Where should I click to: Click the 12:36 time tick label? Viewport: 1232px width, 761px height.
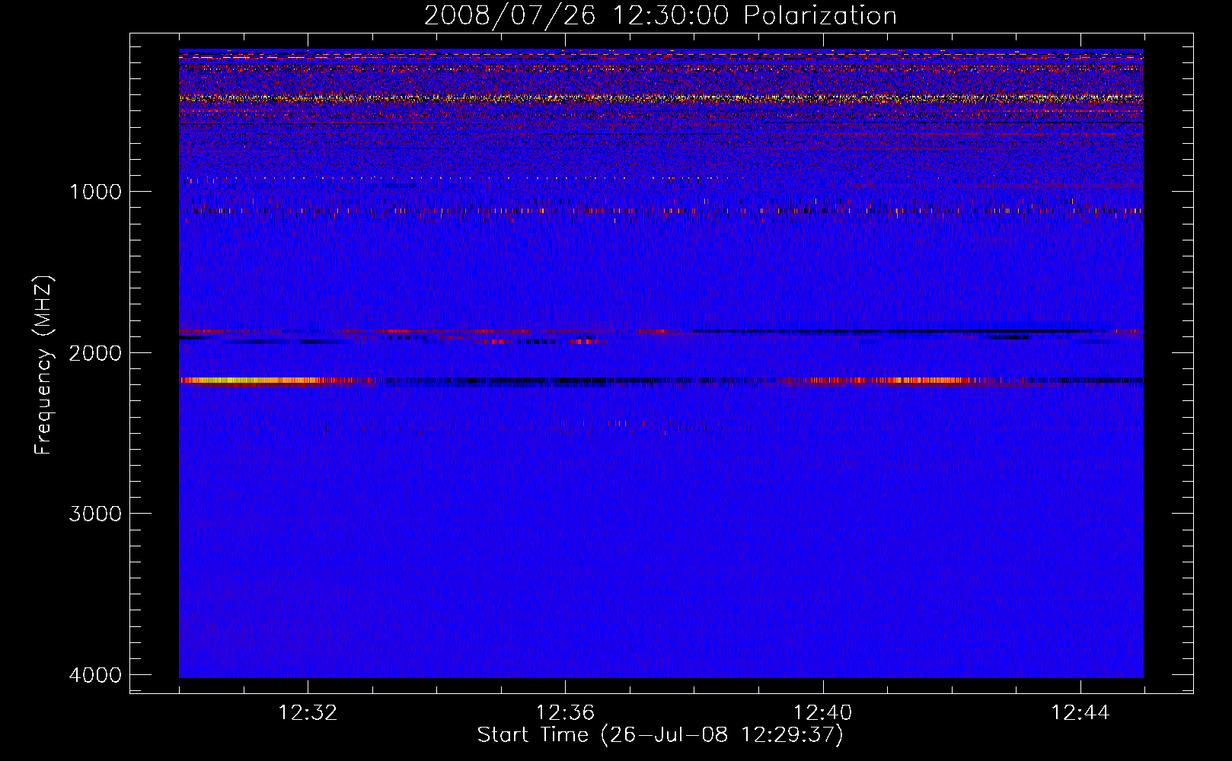click(x=565, y=713)
